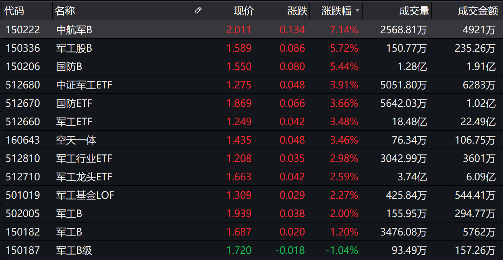Click the 国防ETF row
This screenshot has height=260, width=503.
pos(74,103)
